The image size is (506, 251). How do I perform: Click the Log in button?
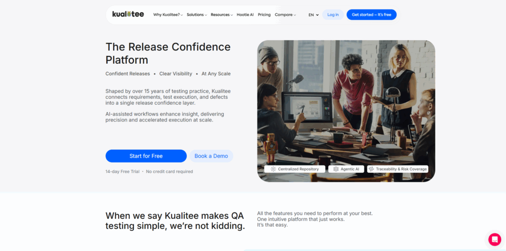(x=333, y=14)
